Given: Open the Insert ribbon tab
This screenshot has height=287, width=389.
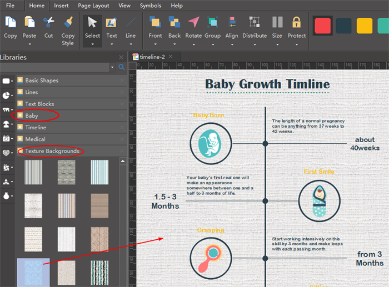Looking at the screenshot, I should 61,6.
